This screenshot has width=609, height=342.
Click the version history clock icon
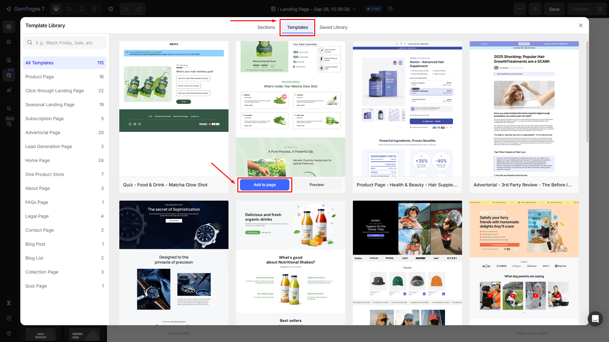point(111,9)
